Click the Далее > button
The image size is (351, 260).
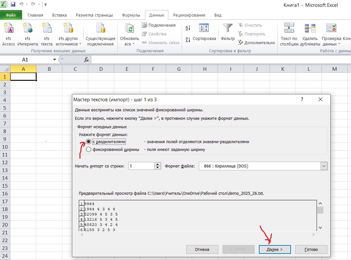pos(275,249)
